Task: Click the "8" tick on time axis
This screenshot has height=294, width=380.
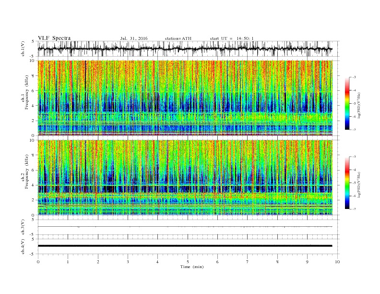Action: [x=277, y=262]
